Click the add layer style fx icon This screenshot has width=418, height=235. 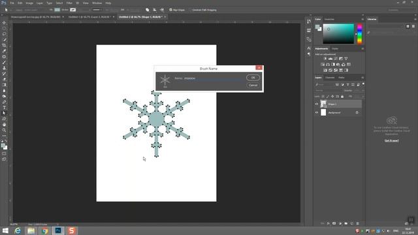[328, 223]
